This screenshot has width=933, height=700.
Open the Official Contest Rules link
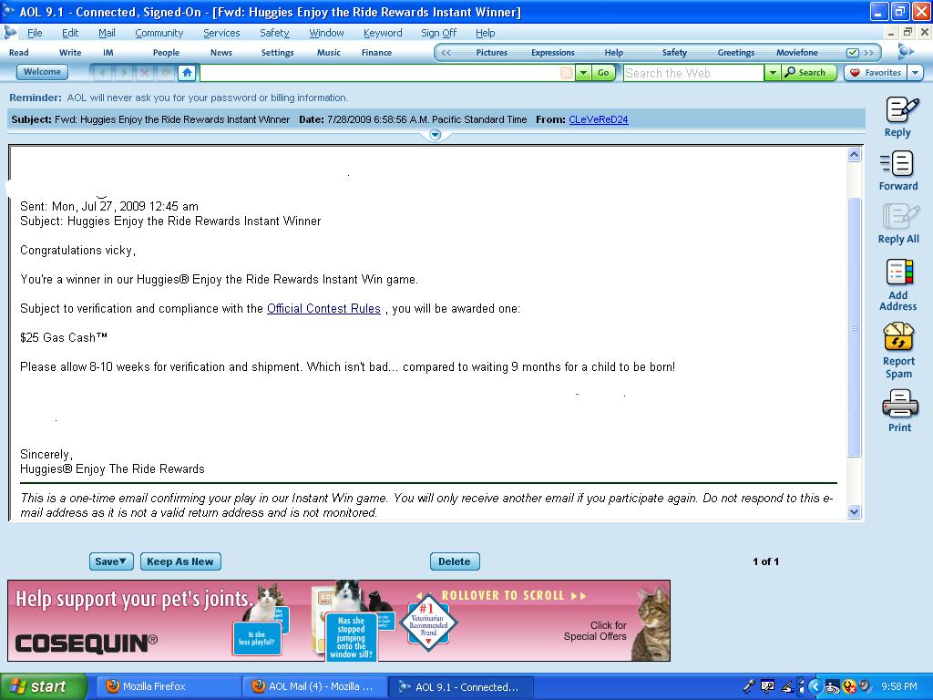click(x=323, y=308)
